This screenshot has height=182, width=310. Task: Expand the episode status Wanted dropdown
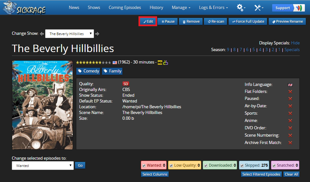pos(43,165)
